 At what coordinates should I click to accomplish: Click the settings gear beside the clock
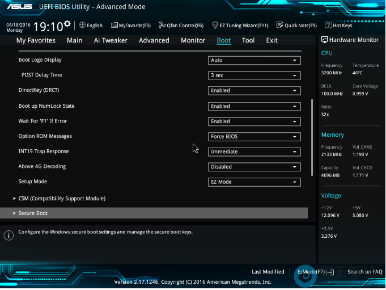click(67, 24)
